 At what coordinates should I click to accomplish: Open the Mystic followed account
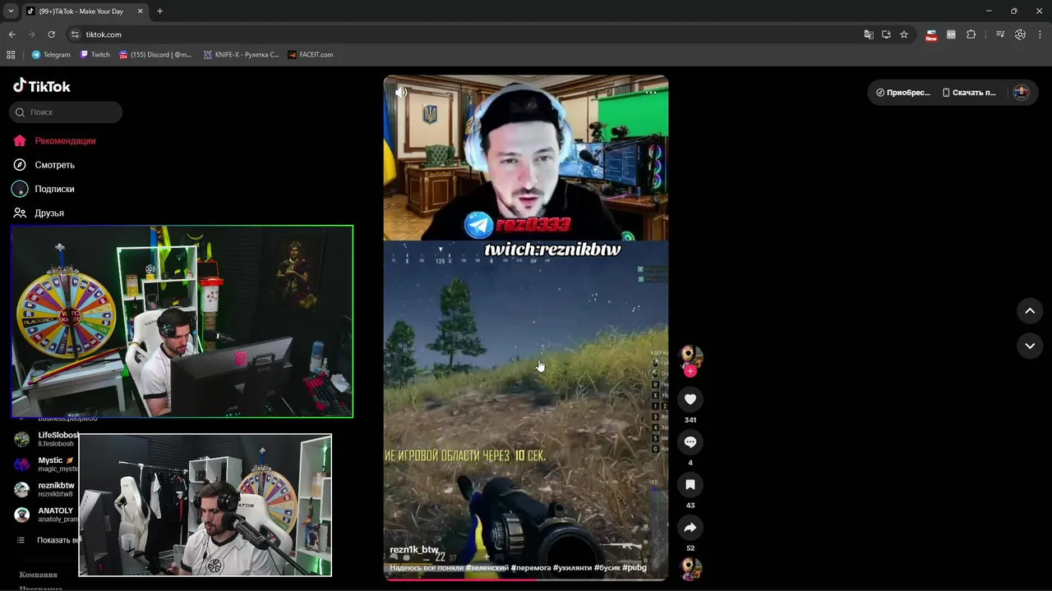click(x=46, y=465)
